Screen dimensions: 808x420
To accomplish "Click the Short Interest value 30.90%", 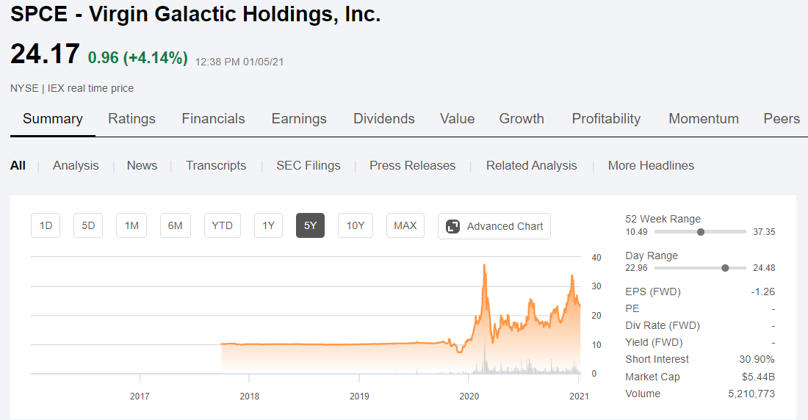I will point(757,359).
